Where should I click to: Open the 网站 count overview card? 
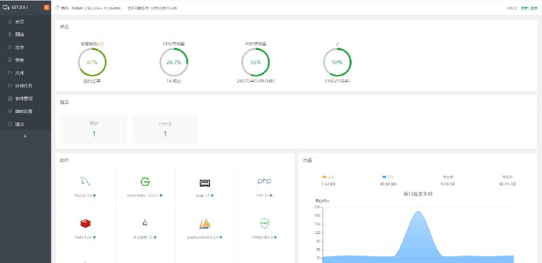[x=93, y=128]
